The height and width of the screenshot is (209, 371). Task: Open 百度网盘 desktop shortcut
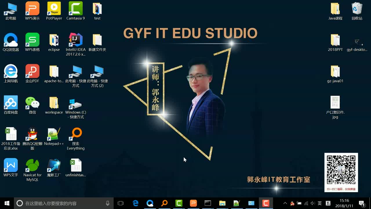[x=11, y=105]
